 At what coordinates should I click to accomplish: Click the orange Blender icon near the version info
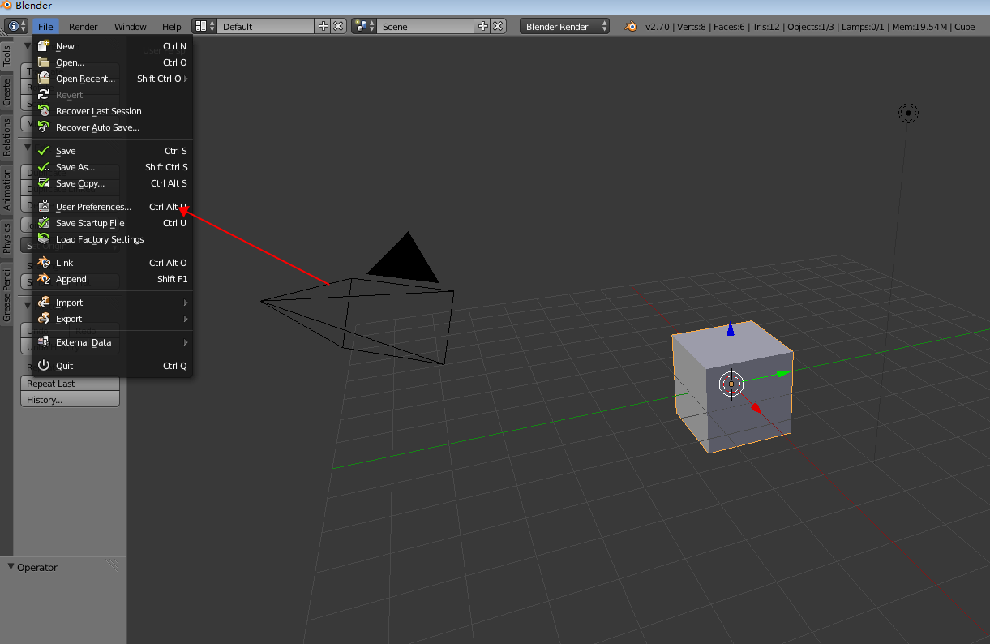631,25
